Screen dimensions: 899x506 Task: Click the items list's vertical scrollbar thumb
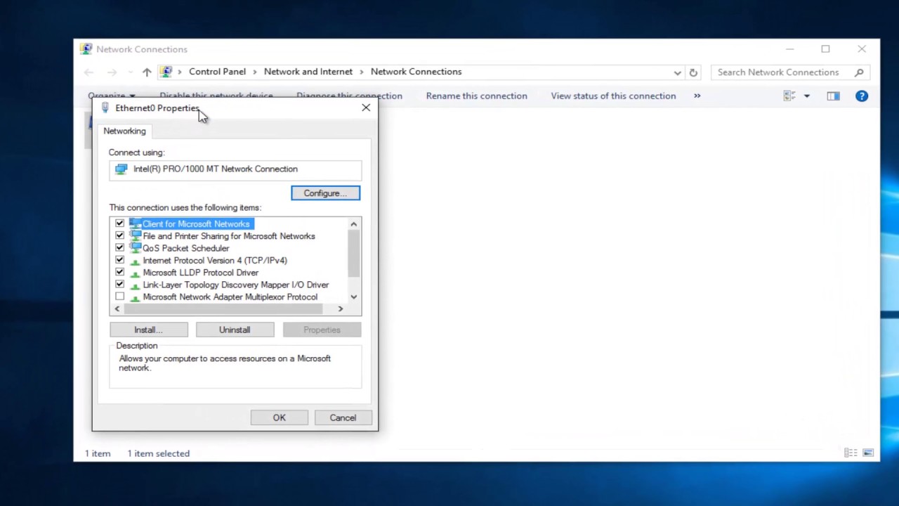pos(354,254)
